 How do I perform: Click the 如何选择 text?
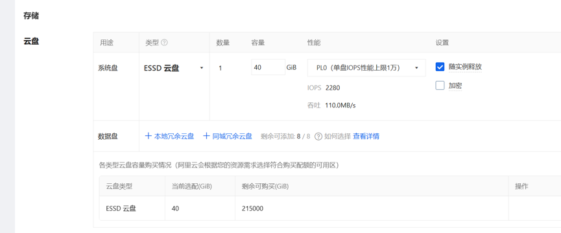(337, 136)
